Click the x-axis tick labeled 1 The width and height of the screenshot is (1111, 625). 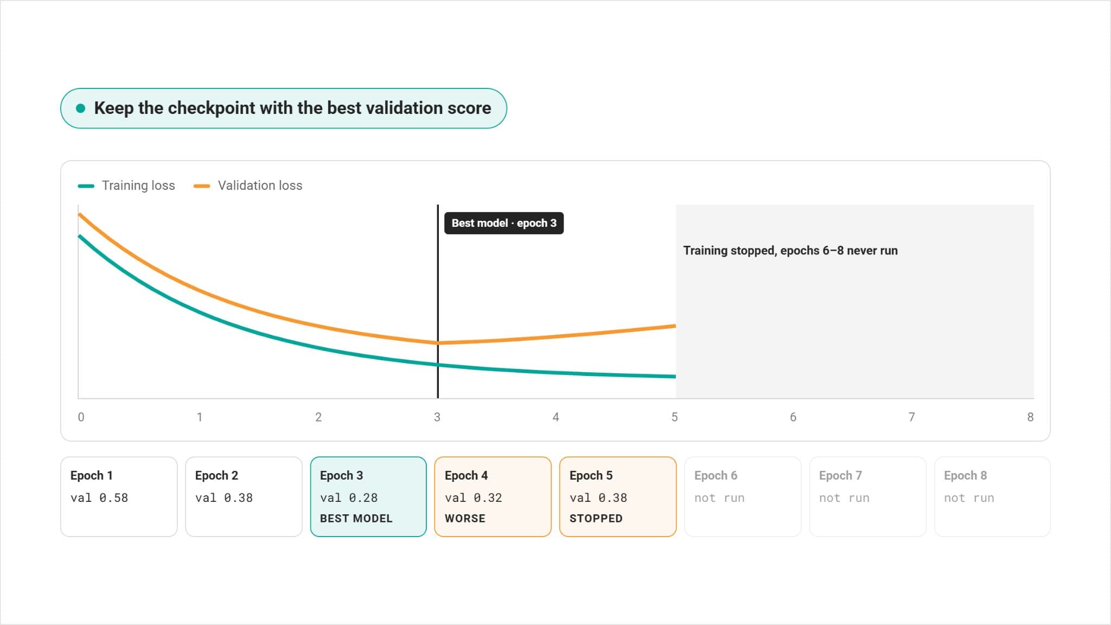[x=200, y=417]
